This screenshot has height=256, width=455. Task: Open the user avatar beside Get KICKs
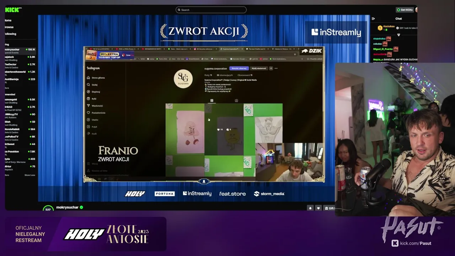pos(416,10)
